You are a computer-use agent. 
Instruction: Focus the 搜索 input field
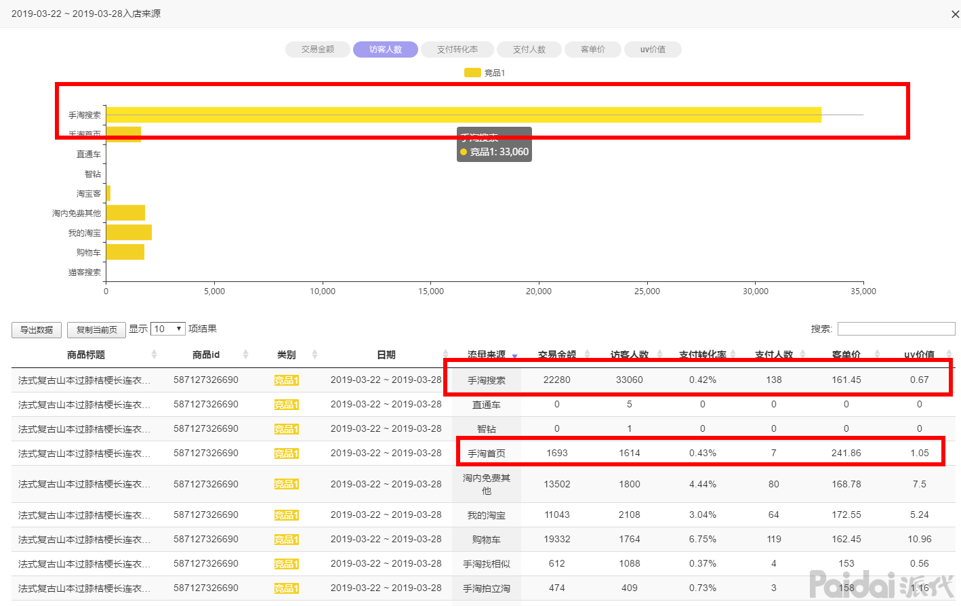(896, 329)
